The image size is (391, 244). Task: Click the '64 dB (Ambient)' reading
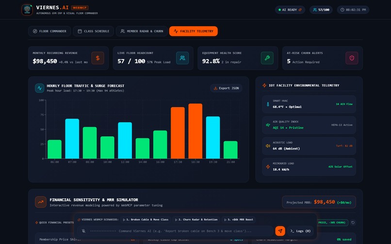(286, 149)
